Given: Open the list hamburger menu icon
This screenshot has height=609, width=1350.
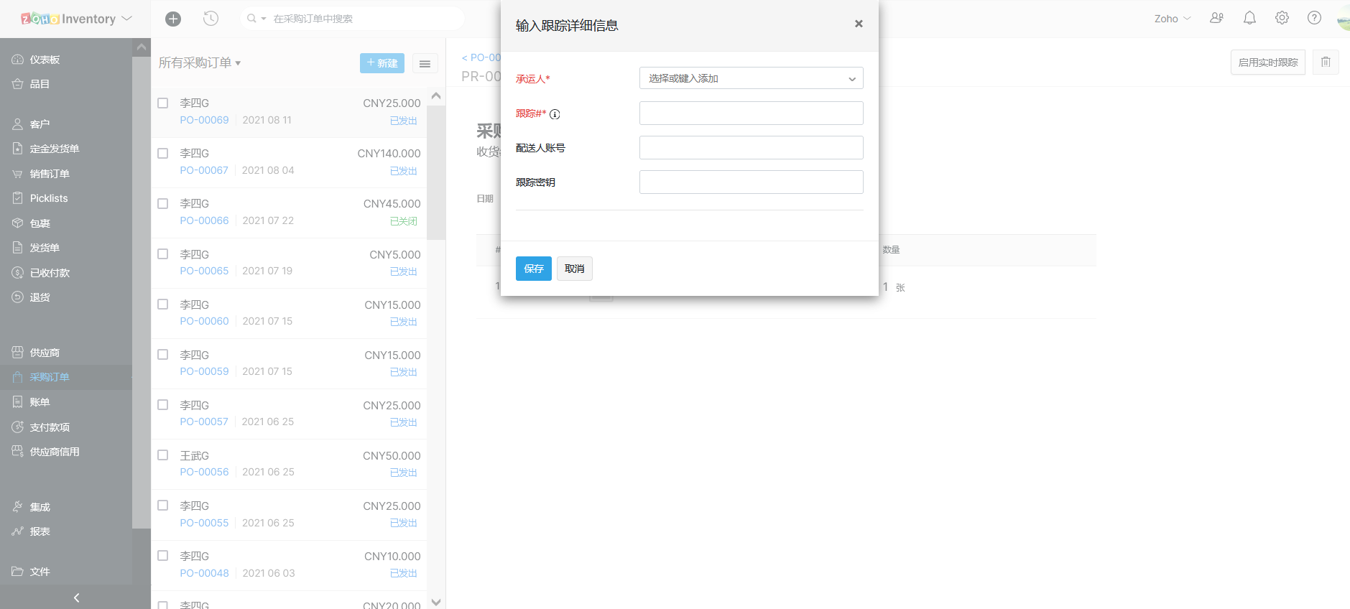Looking at the screenshot, I should 425,64.
